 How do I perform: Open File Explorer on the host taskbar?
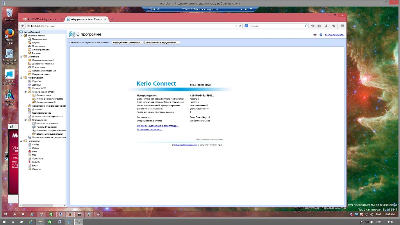[x=40, y=222]
